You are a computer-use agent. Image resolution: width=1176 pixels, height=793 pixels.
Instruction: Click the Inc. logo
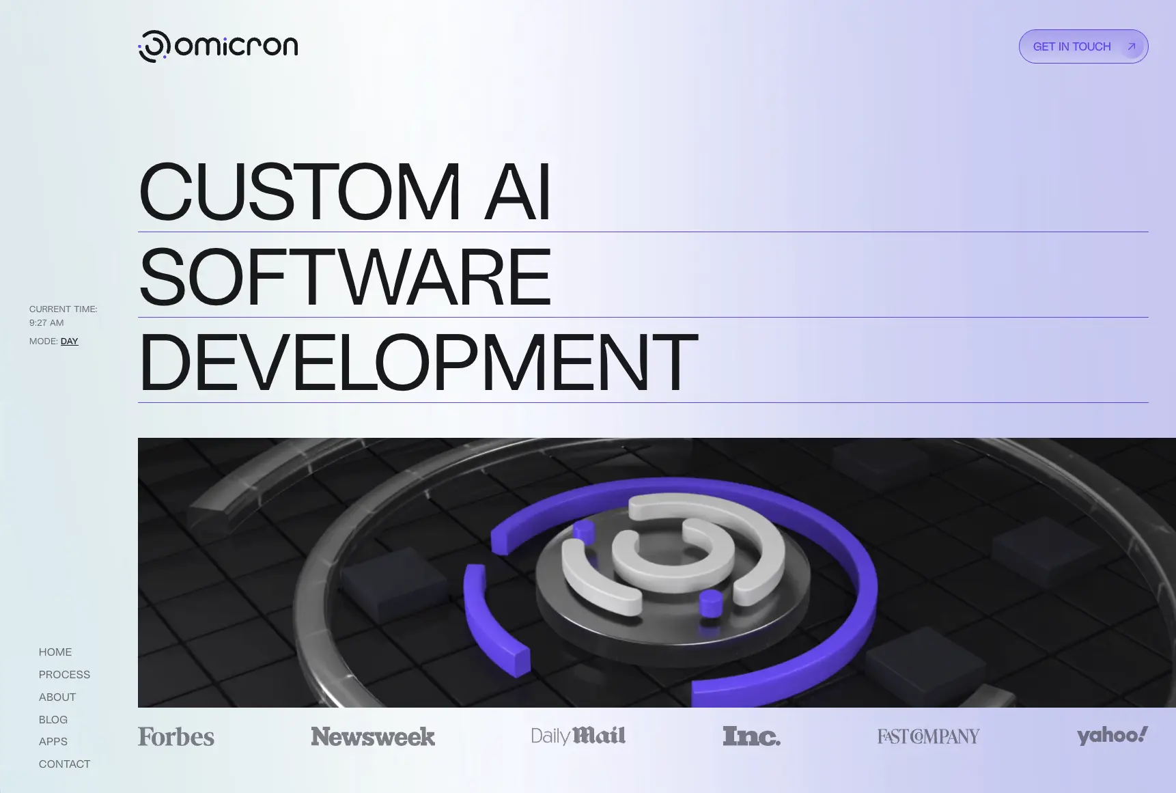click(752, 736)
